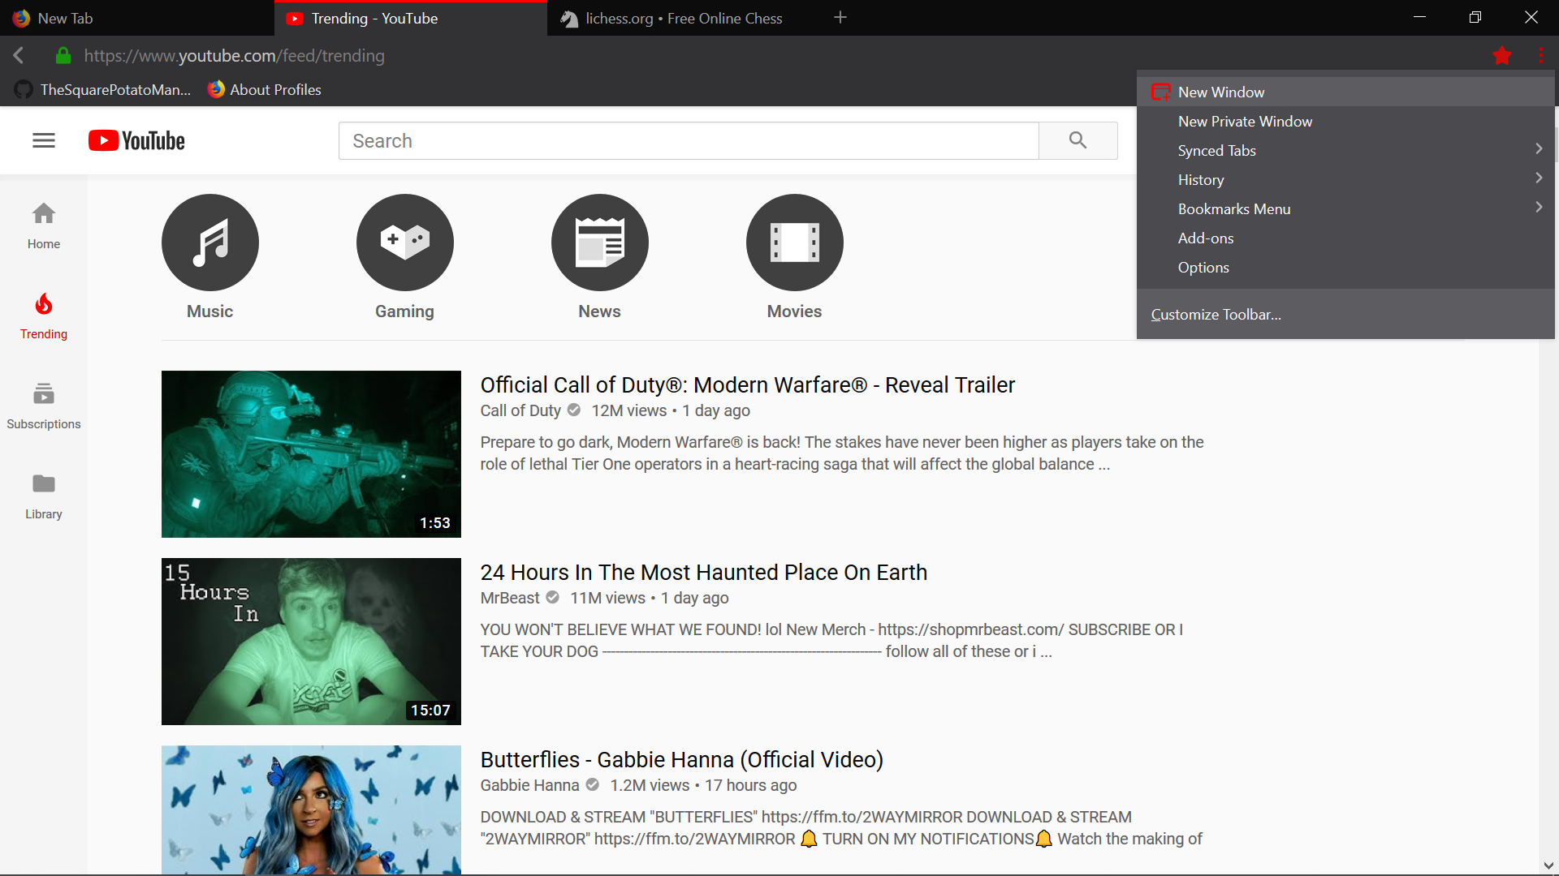Open the YouTube hamburger guide menu
The height and width of the screenshot is (876, 1559).
click(x=44, y=140)
